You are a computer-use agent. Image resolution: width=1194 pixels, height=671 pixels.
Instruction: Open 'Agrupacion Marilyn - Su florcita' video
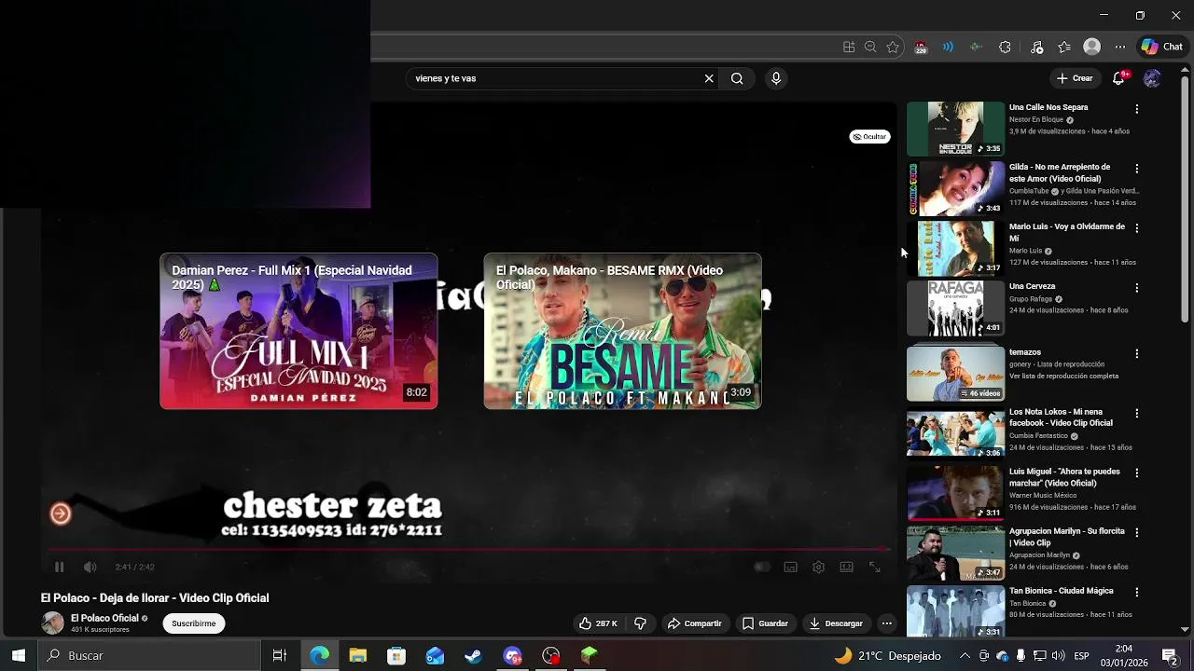pos(1067,537)
